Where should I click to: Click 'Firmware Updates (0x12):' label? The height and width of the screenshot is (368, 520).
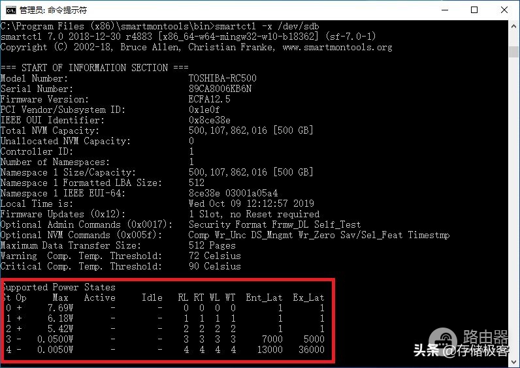(63, 214)
